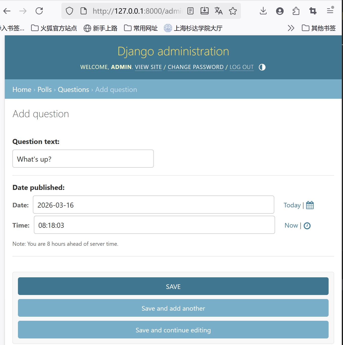This screenshot has height=345, width=343.
Task: Open the 其他书签 bookmarks folder
Action: point(319,28)
